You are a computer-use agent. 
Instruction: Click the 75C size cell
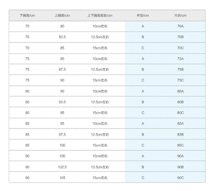[x=180, y=80]
